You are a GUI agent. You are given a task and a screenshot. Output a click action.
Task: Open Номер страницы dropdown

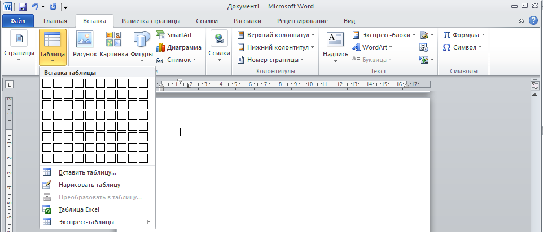point(271,60)
